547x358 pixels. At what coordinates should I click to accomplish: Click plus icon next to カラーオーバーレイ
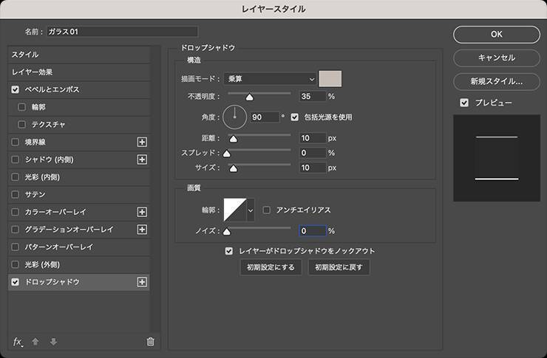click(143, 212)
